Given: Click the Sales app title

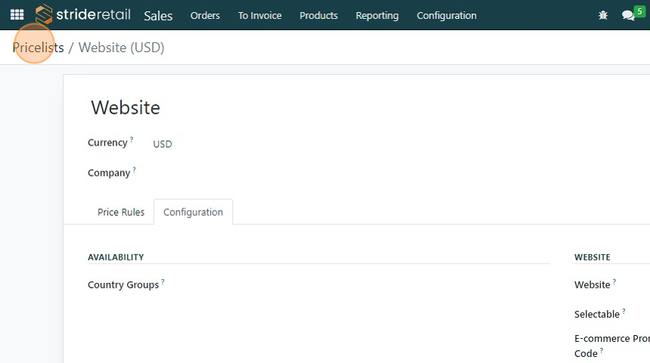Looking at the screenshot, I should [x=158, y=15].
